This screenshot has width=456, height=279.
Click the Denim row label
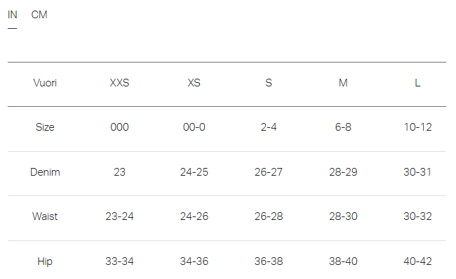[x=45, y=172]
